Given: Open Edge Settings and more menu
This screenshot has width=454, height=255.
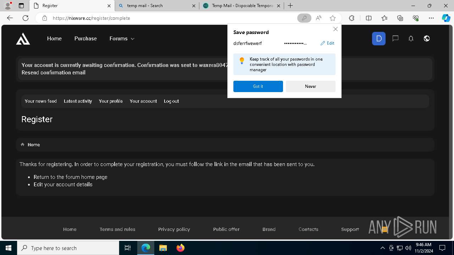Looking at the screenshot, I should tap(431, 18).
